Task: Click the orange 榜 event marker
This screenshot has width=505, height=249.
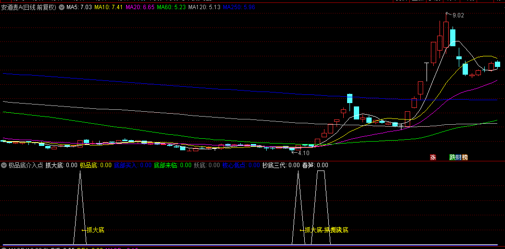Action: click(x=465, y=157)
